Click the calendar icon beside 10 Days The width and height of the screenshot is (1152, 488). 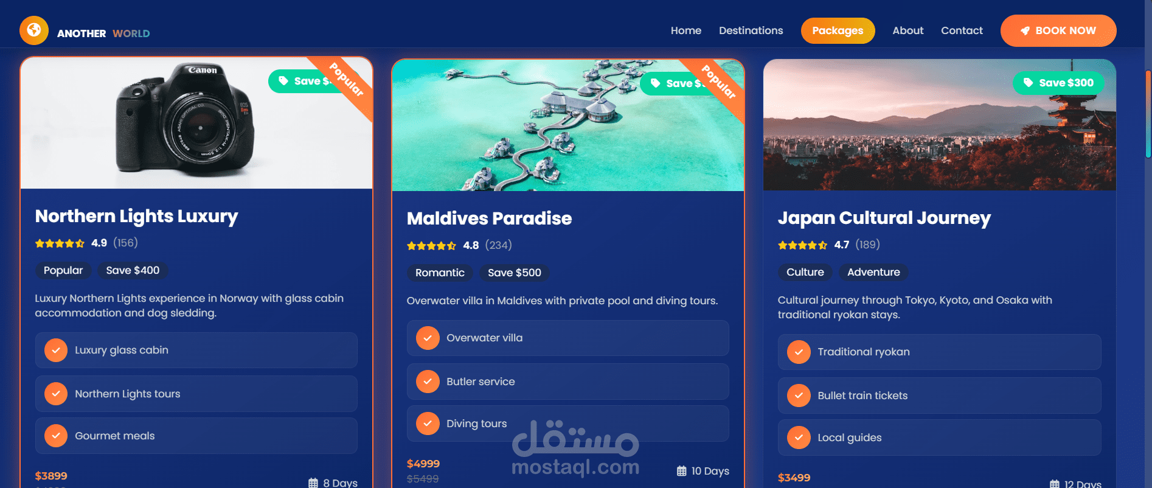click(682, 471)
